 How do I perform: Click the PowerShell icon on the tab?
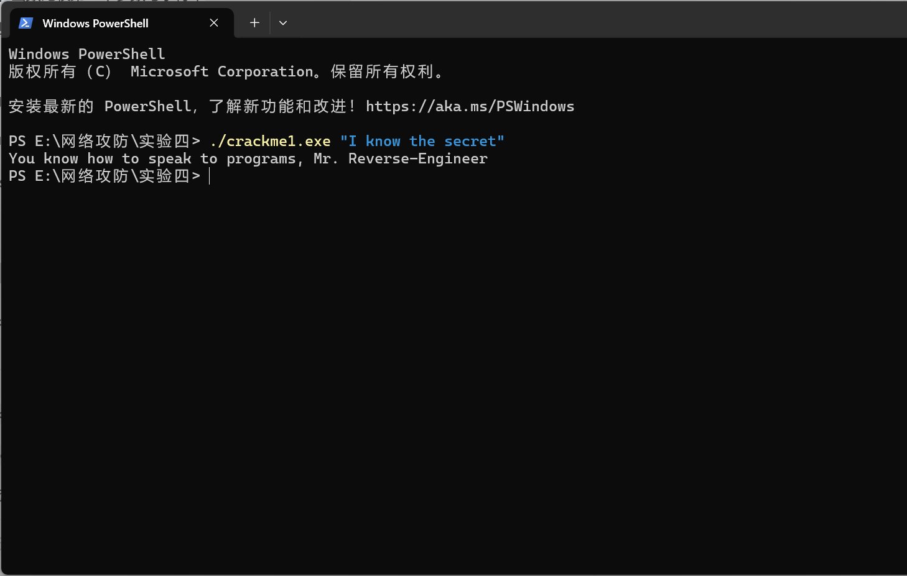[26, 23]
